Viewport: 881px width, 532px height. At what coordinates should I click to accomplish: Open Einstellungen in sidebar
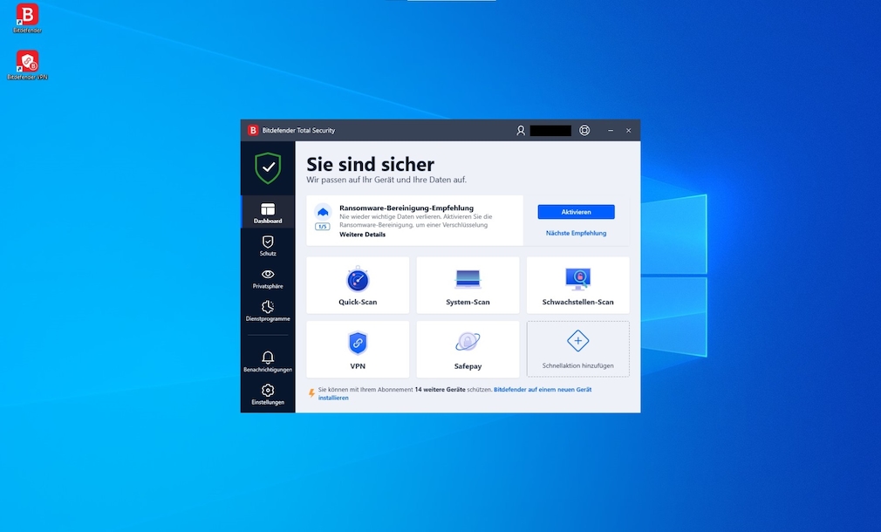pos(268,394)
